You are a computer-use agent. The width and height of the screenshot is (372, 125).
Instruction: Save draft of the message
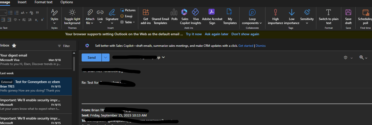click(x=348, y=16)
